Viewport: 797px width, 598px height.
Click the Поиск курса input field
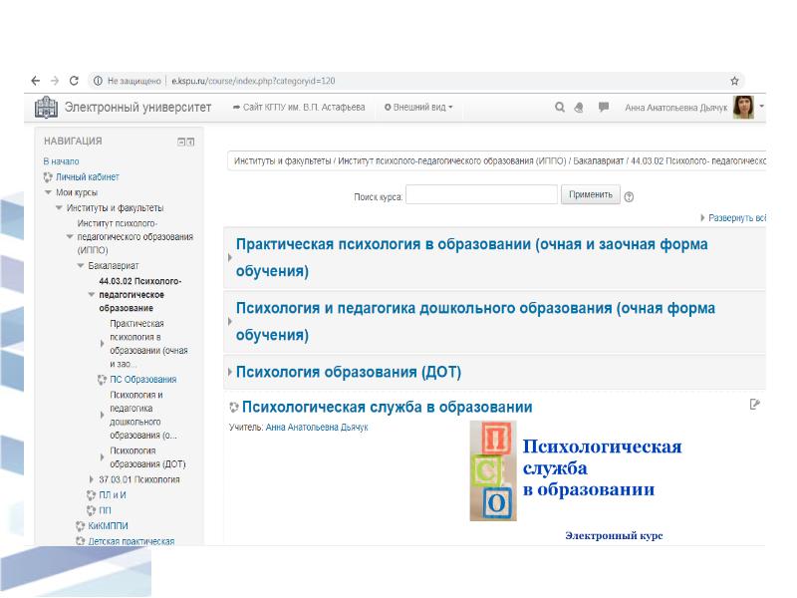(480, 195)
